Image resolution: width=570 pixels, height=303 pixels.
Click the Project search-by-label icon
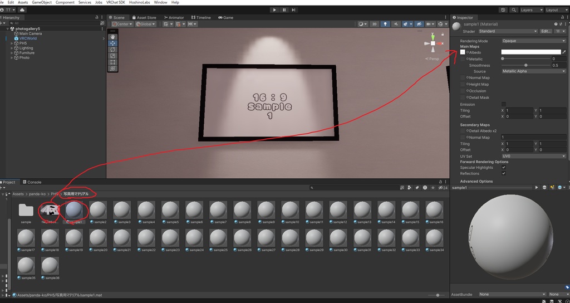tap(417, 188)
